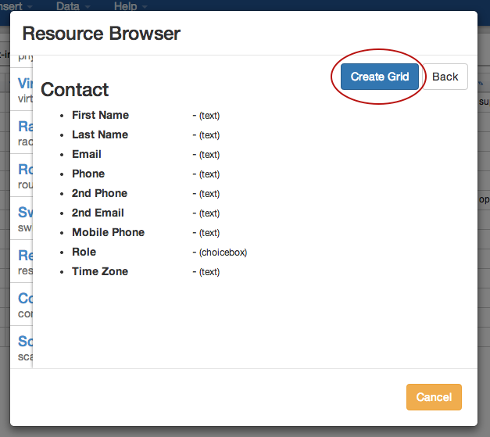The image size is (490, 437).
Task: Open the Data dropdown menu
Action: [73, 6]
